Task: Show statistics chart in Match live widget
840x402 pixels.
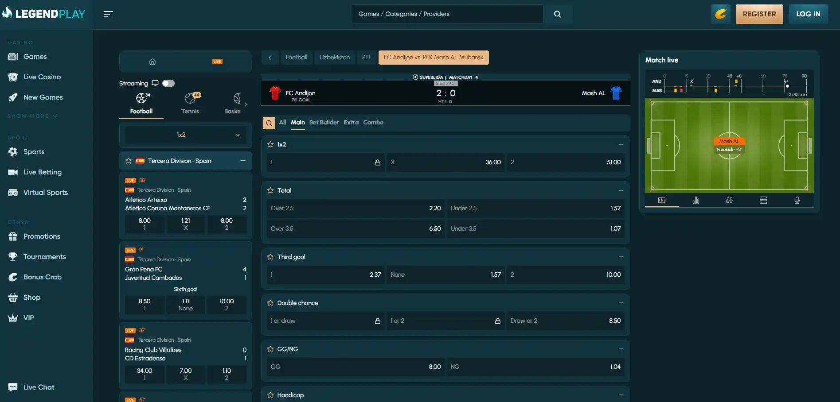Action: click(696, 201)
